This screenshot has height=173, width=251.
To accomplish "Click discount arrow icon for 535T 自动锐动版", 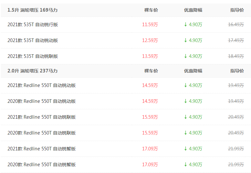I will coord(185,40).
